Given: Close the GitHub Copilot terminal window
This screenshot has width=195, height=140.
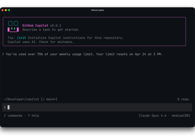Looking at the screenshot, I should pyautogui.click(x=3, y=10).
